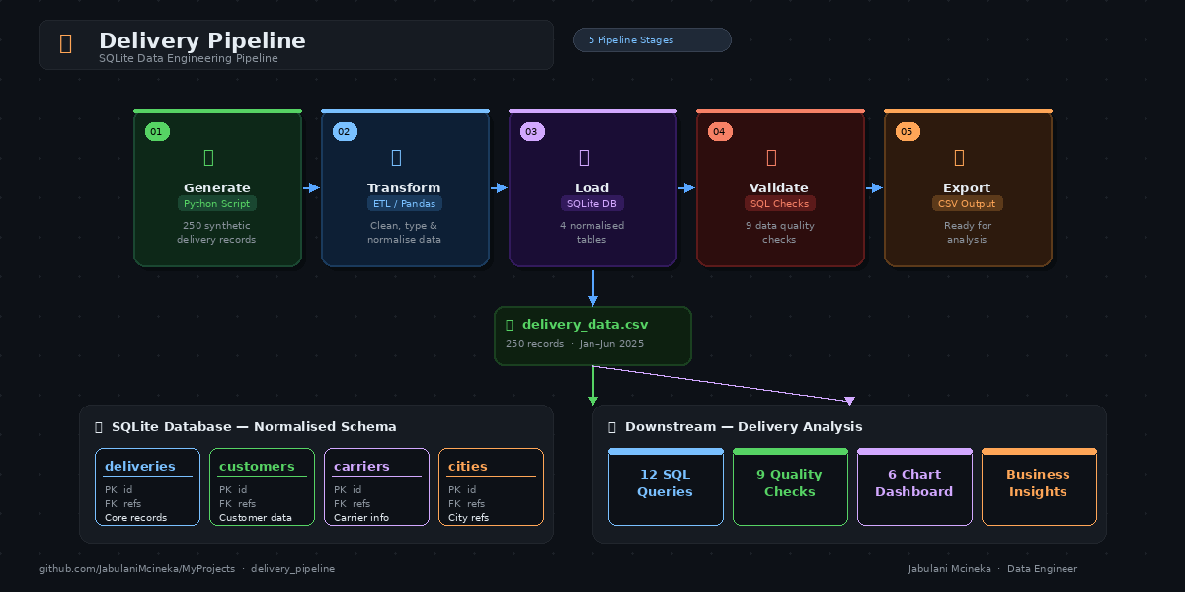Viewport: 1185px width, 592px height.
Task: Open the Business Insights card
Action: point(1039,486)
